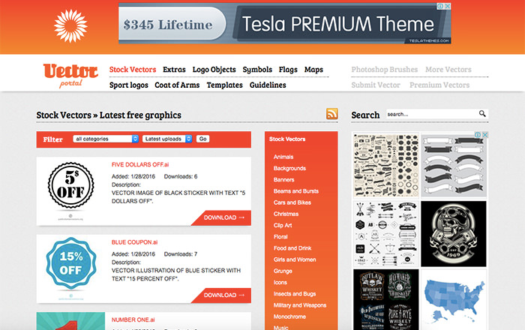This screenshot has width=525, height=330.
Task: Click the white sunburst logo in header
Action: click(70, 25)
